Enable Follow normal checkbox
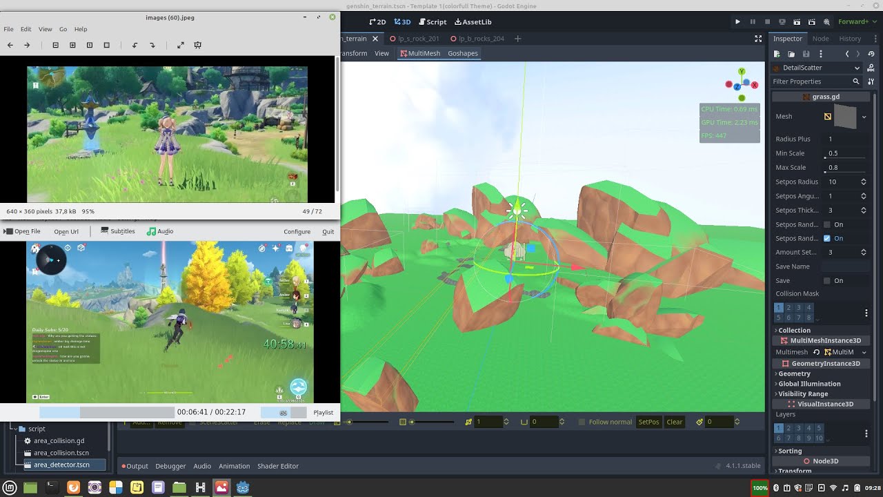Viewport: 883px width, 497px height. pos(582,422)
